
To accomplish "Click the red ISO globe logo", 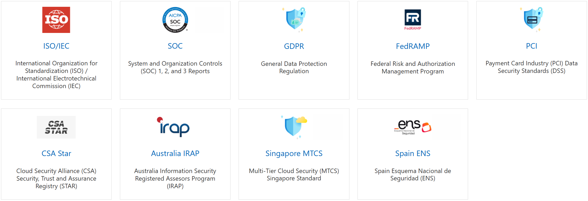I will pos(56,20).
